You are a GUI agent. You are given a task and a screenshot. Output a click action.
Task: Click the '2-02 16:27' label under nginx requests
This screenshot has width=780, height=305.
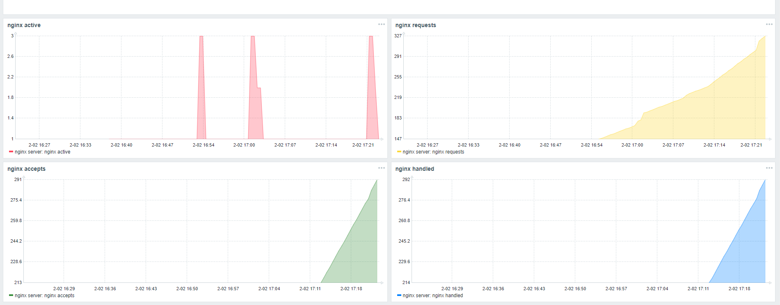[428, 145]
